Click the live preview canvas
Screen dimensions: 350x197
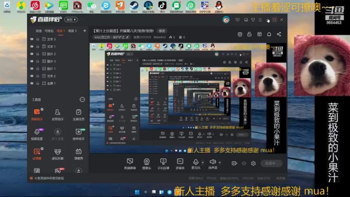(x=188, y=98)
